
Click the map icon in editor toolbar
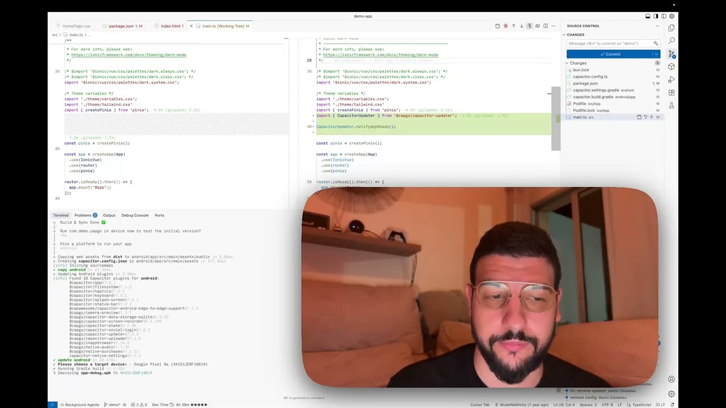[x=537, y=26]
